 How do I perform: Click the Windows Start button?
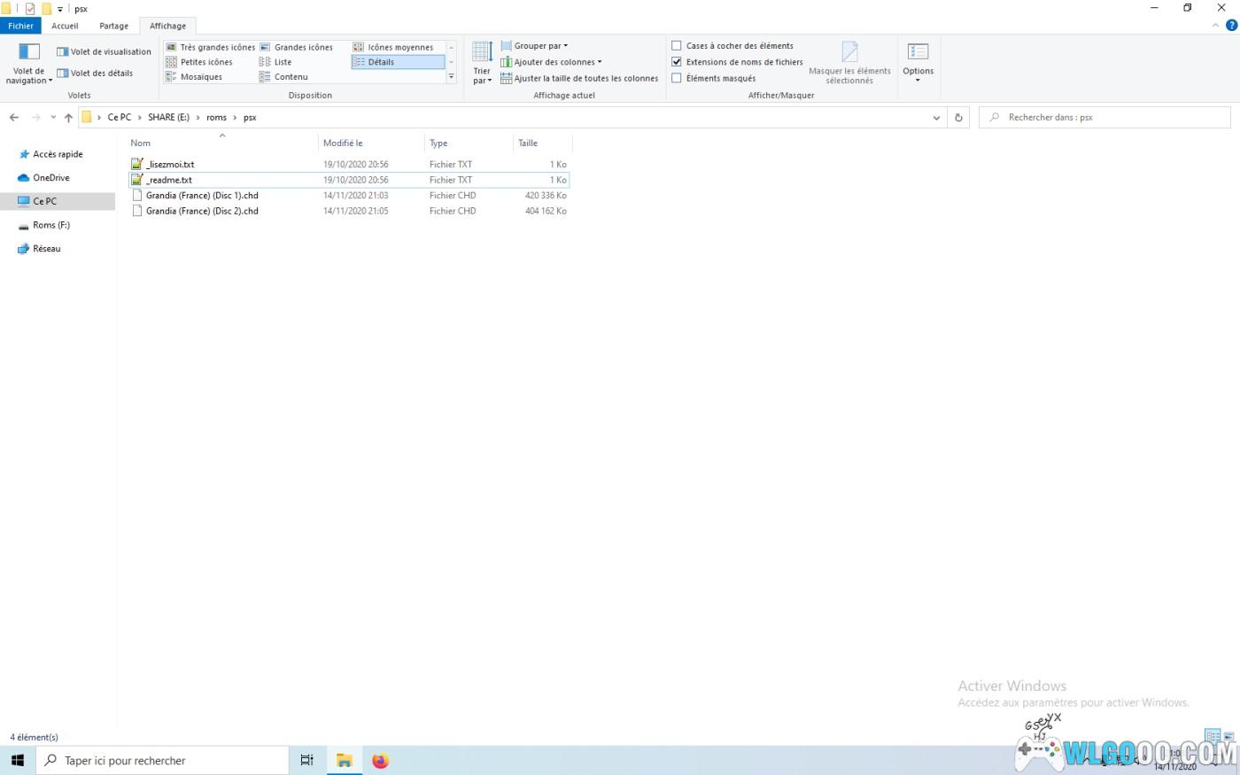click(18, 760)
